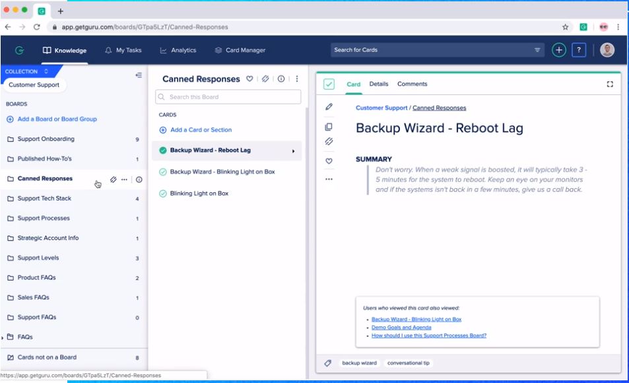Viewport: 629px width, 383px height.
Task: Favorite the Canned Responses board heart icon
Action: coord(249,79)
